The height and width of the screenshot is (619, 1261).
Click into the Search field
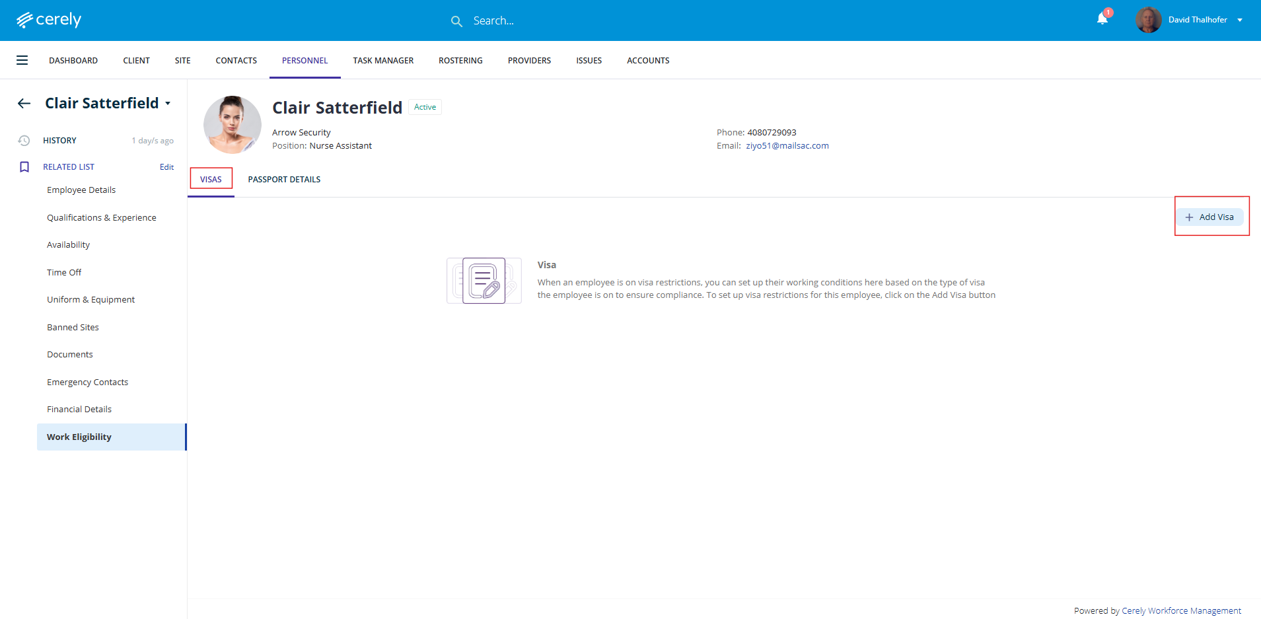tap(528, 21)
